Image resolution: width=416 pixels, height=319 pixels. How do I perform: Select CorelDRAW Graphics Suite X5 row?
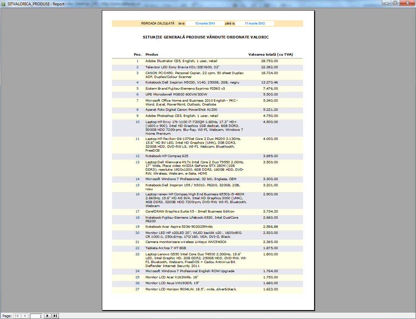(x=207, y=212)
